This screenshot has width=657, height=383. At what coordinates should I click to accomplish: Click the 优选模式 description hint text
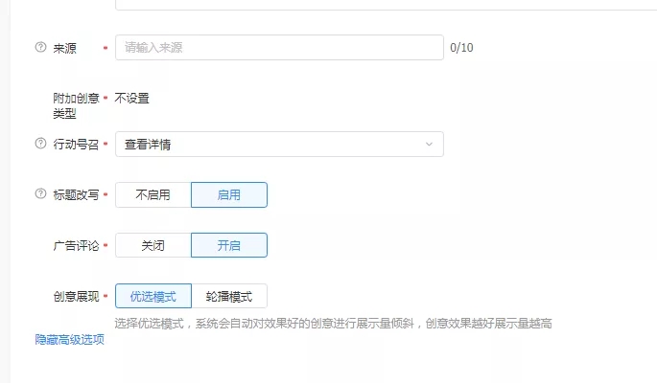333,324
